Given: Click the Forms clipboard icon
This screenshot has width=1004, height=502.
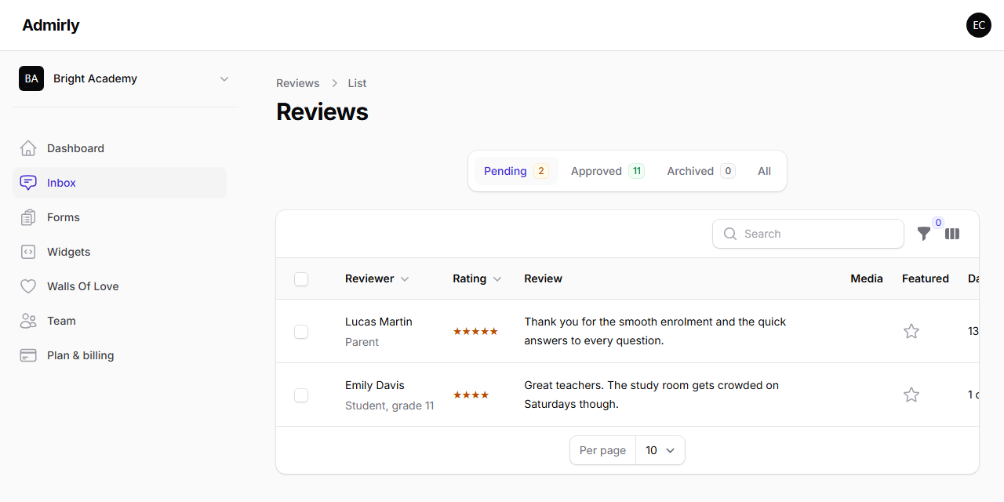Looking at the screenshot, I should (28, 217).
